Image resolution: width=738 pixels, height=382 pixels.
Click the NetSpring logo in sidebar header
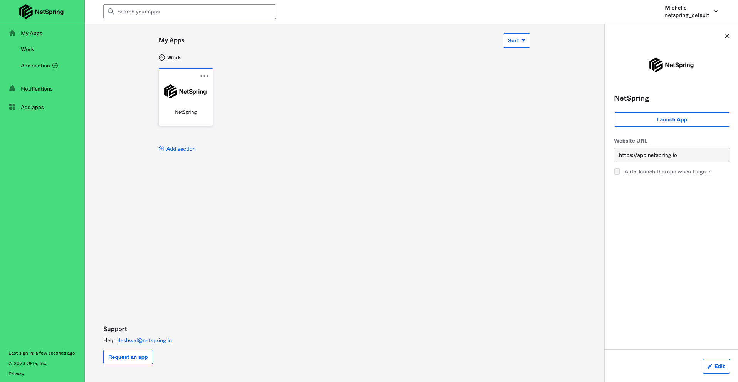tap(41, 12)
